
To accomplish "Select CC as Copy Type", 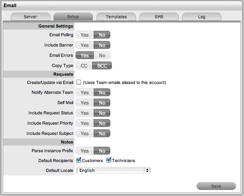I will pyautogui.click(x=84, y=66).
